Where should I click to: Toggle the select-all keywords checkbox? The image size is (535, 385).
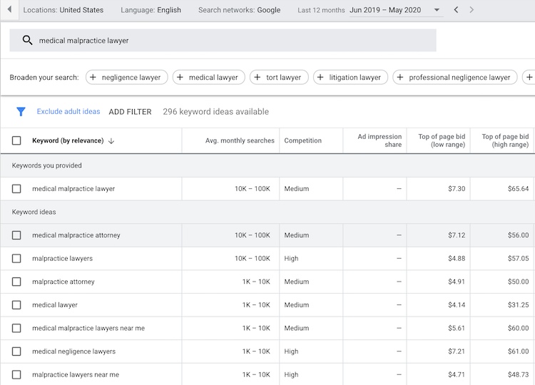(16, 141)
